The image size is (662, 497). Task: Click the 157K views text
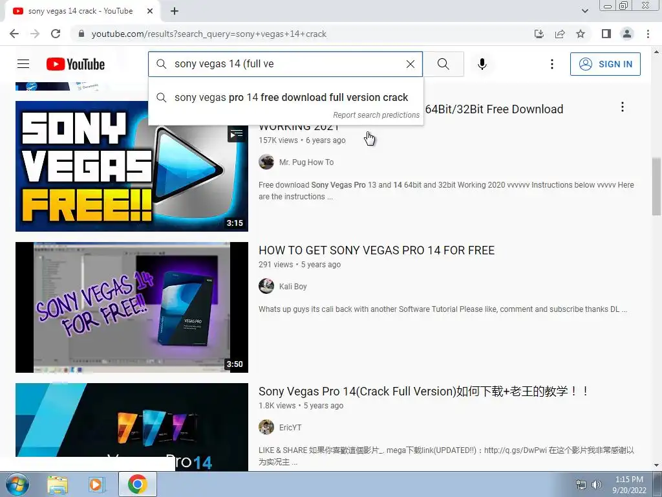point(278,140)
